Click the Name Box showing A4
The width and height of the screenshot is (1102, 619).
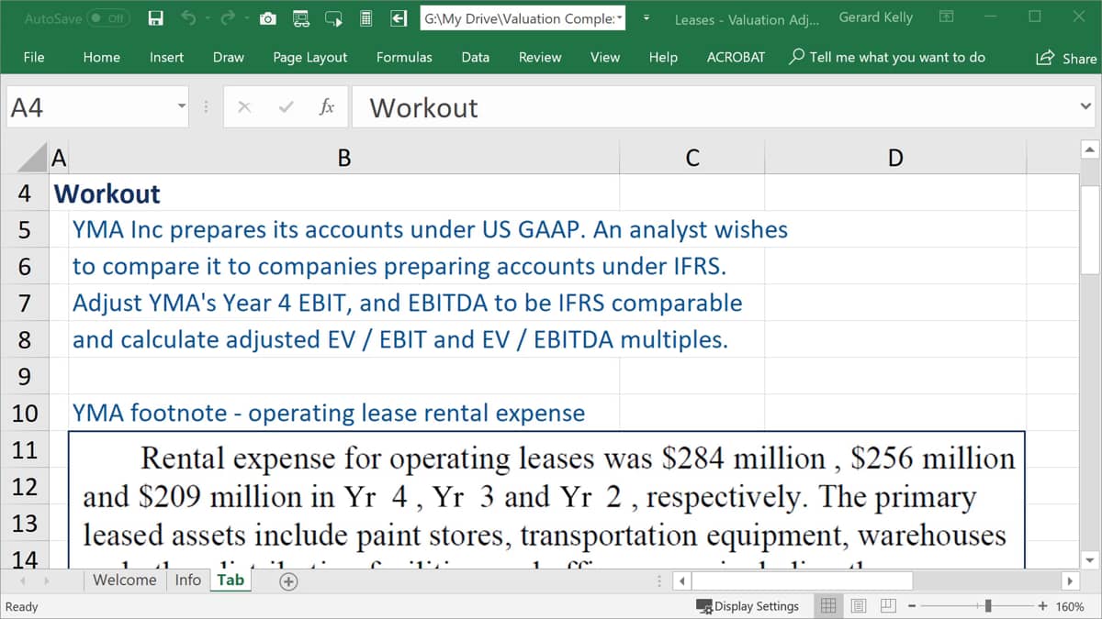pos(89,107)
